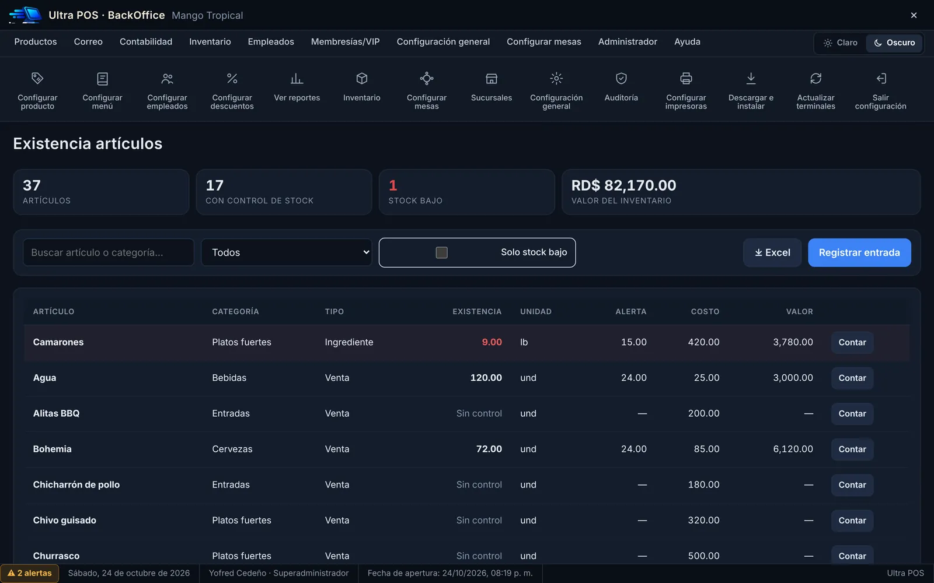The height and width of the screenshot is (583, 934).
Task: Click Contar for Camarones row
Action: 852,342
